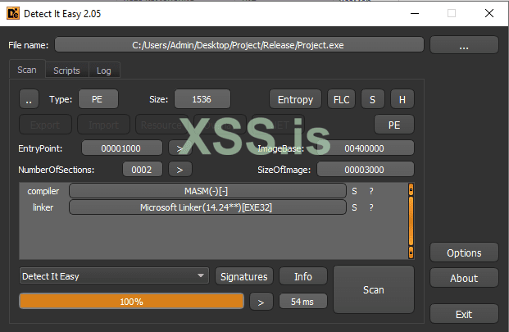Open sections arrow next to NumberOfSections
The width and height of the screenshot is (509, 332).
pyautogui.click(x=180, y=170)
